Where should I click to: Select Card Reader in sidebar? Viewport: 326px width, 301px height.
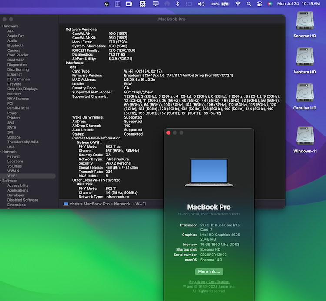pos(18,55)
